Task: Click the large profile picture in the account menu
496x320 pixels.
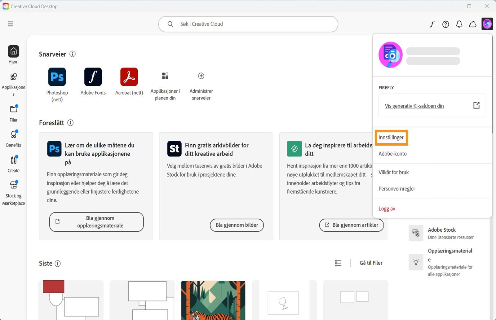Action: (391, 55)
